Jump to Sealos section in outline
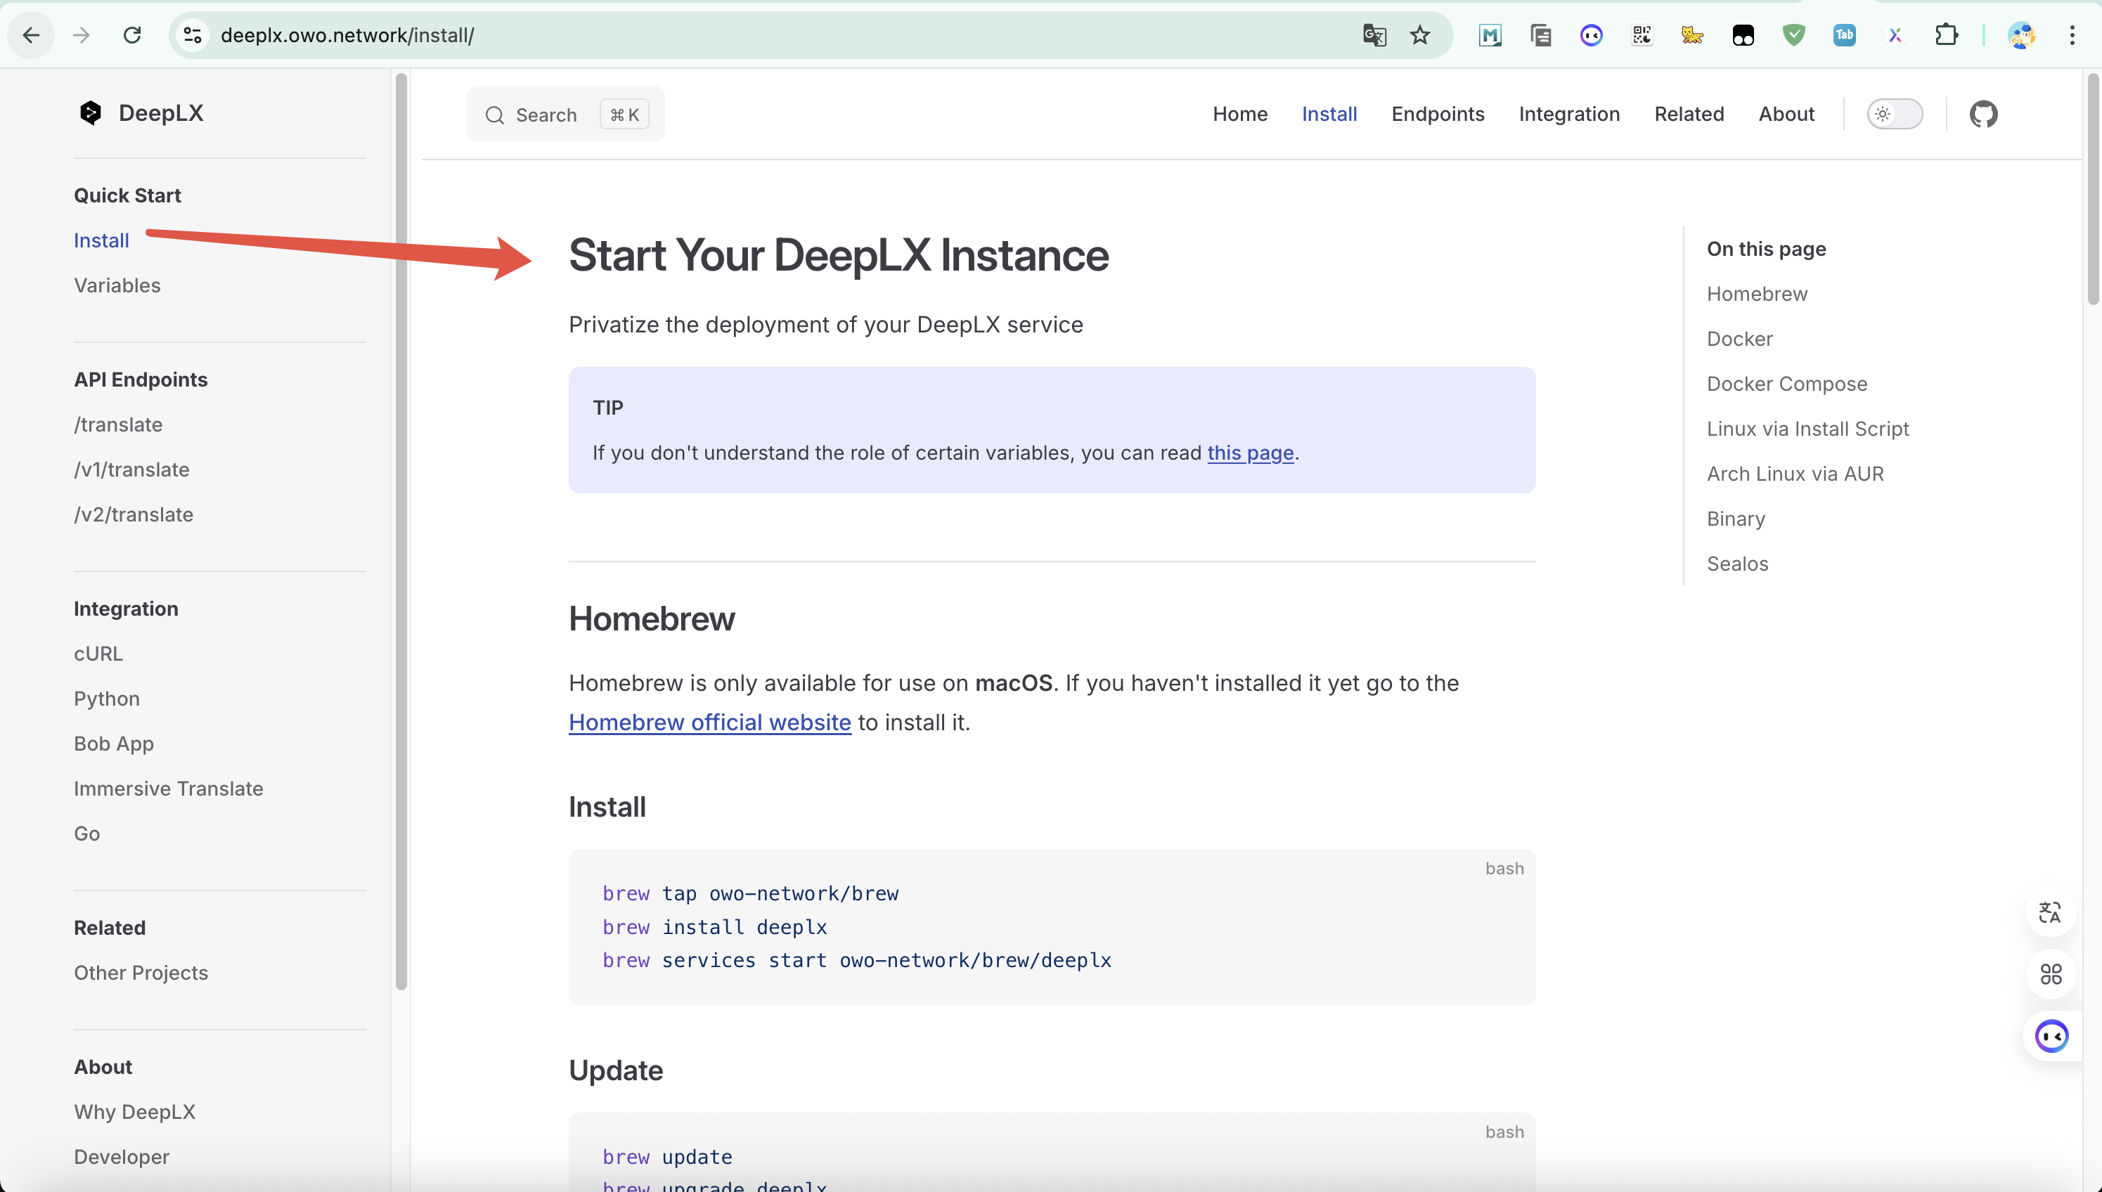Screen dimensions: 2102x1192 (x=1738, y=564)
